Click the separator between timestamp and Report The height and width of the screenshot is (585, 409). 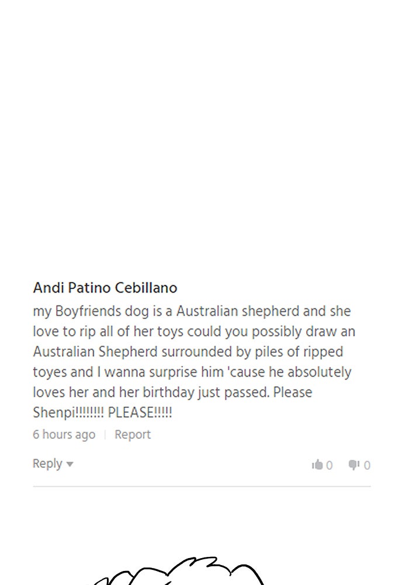(105, 435)
